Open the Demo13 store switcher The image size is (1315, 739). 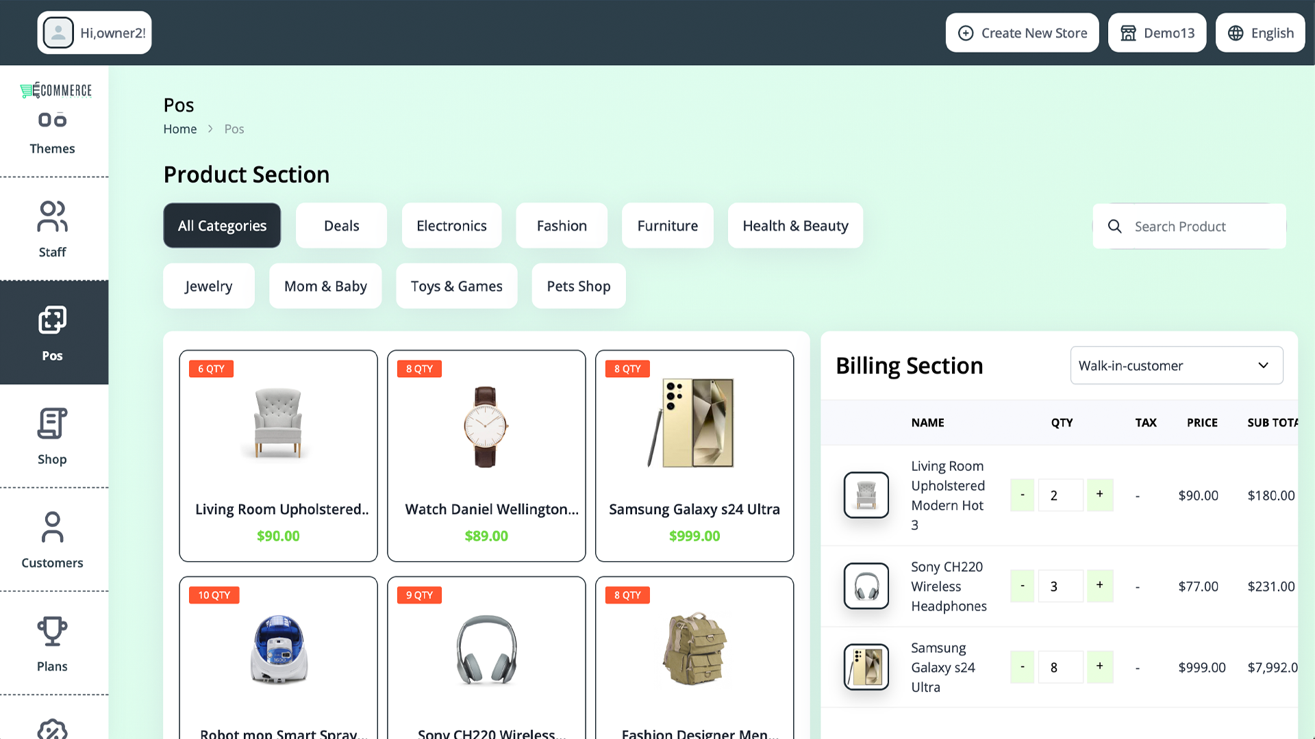[1157, 33]
